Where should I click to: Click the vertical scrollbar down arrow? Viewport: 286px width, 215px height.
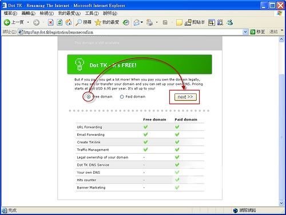(281, 204)
